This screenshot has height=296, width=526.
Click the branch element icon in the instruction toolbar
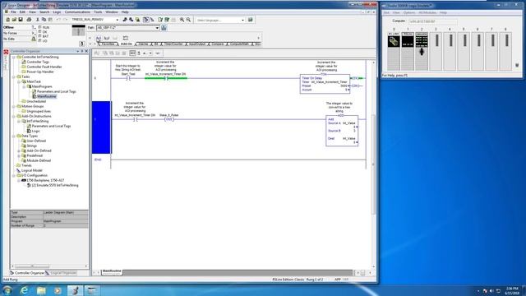(x=107, y=38)
